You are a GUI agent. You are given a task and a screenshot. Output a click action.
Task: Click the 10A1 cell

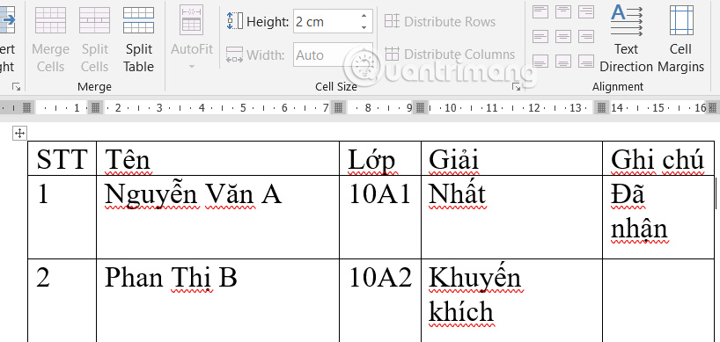pyautogui.click(x=380, y=217)
